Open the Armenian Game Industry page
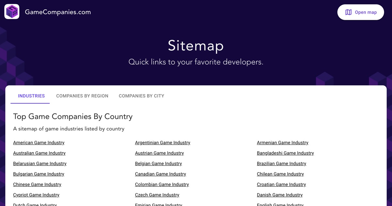392x206 pixels. coord(283,143)
